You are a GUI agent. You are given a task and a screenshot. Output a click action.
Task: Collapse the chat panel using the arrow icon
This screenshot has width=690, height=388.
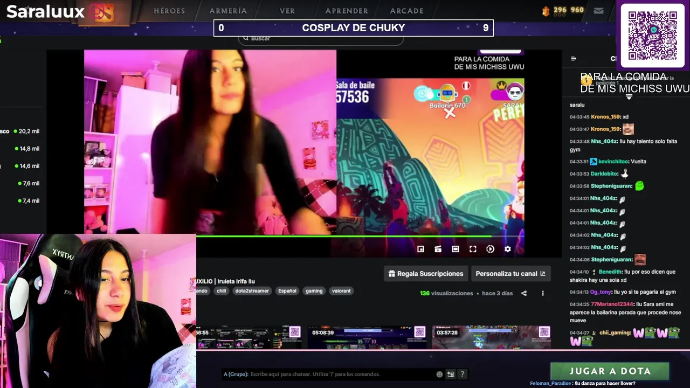click(574, 59)
